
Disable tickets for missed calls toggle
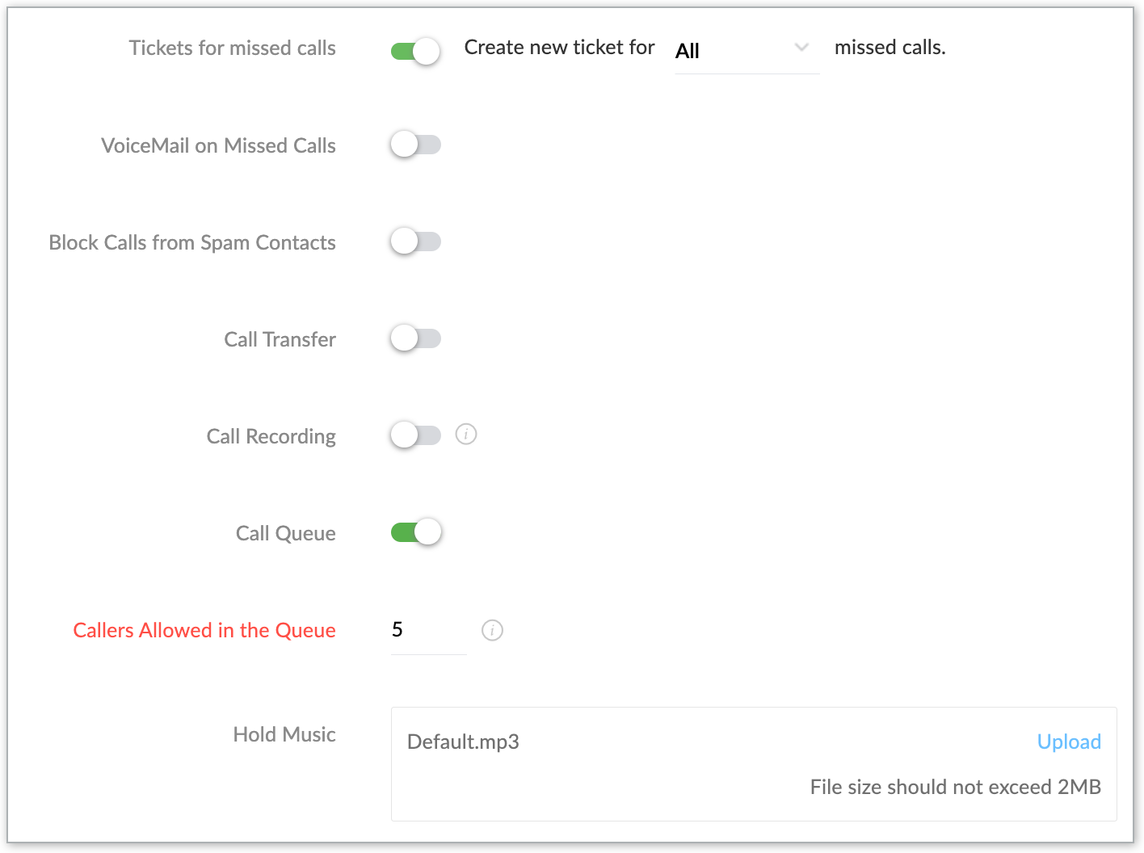point(416,51)
